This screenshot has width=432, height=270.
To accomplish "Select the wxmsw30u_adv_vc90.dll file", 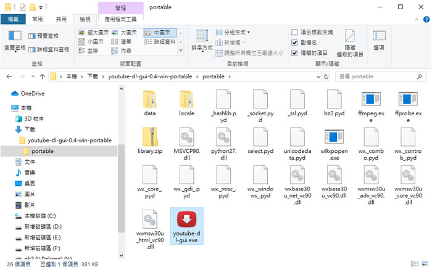I will (x=371, y=185).
